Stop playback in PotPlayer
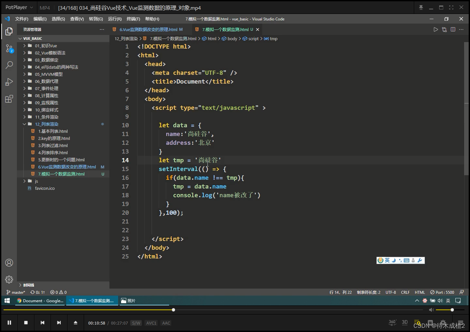This screenshot has height=332, width=470. click(x=26, y=323)
